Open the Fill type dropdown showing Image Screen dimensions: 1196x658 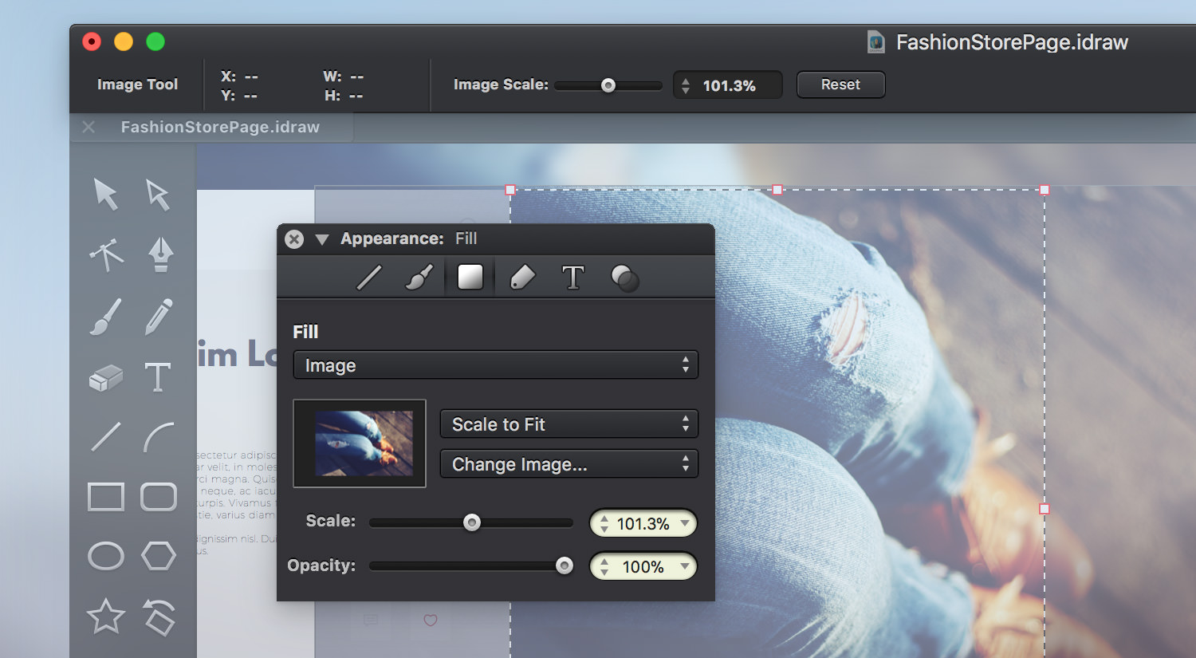click(x=496, y=365)
